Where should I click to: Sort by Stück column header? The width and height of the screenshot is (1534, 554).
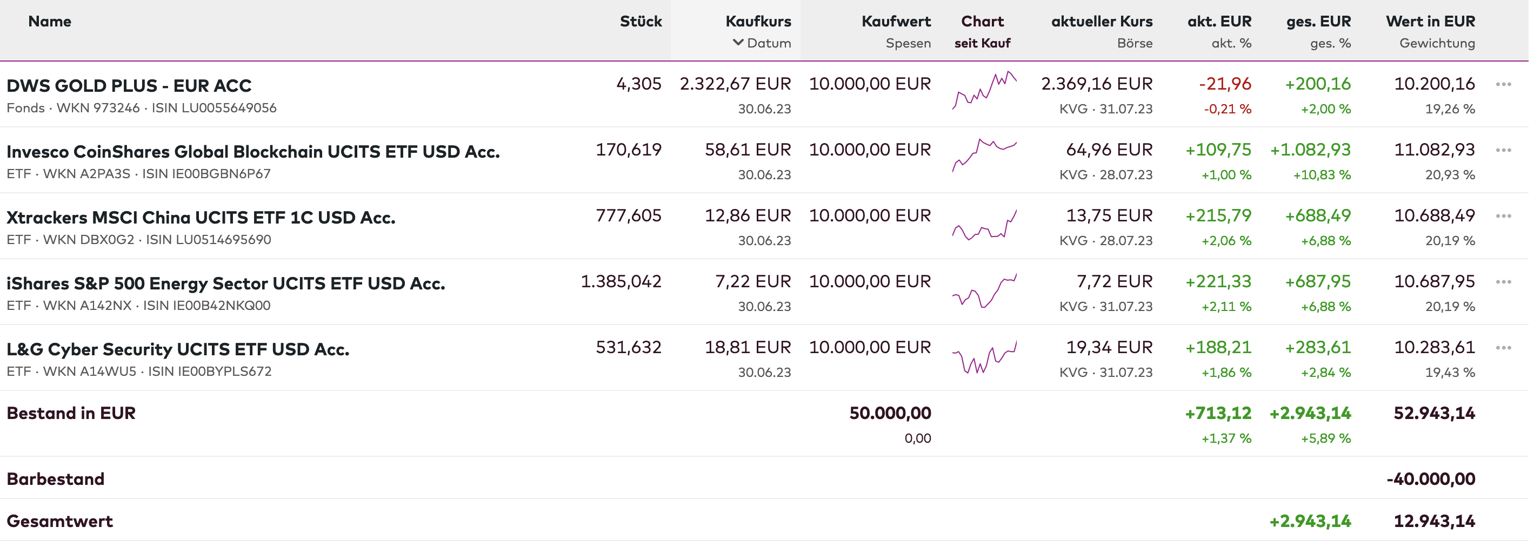[640, 22]
